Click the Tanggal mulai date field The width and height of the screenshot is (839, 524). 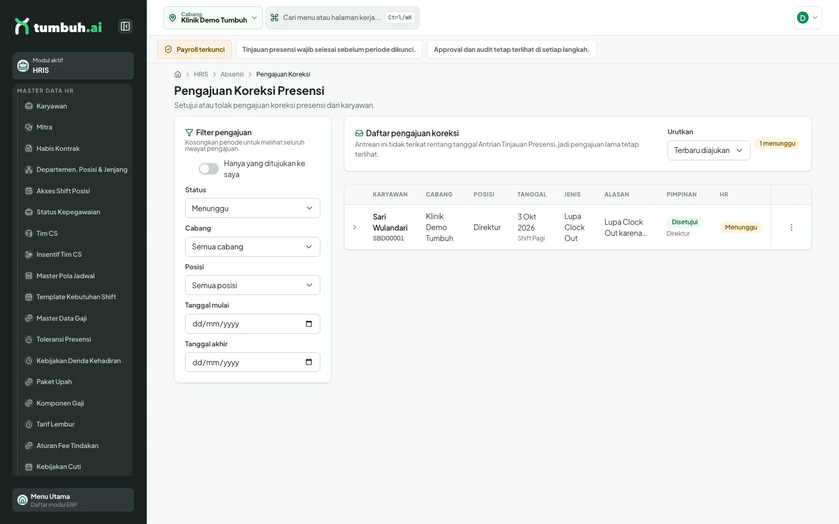click(253, 324)
